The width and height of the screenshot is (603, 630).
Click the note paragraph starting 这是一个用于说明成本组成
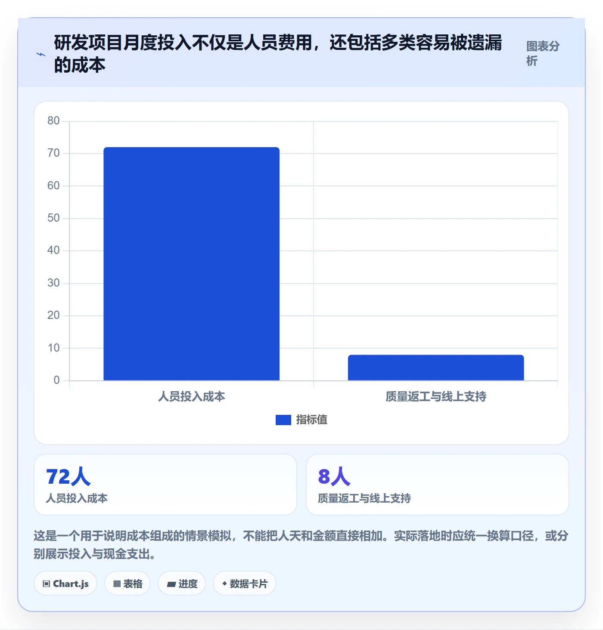(301, 545)
